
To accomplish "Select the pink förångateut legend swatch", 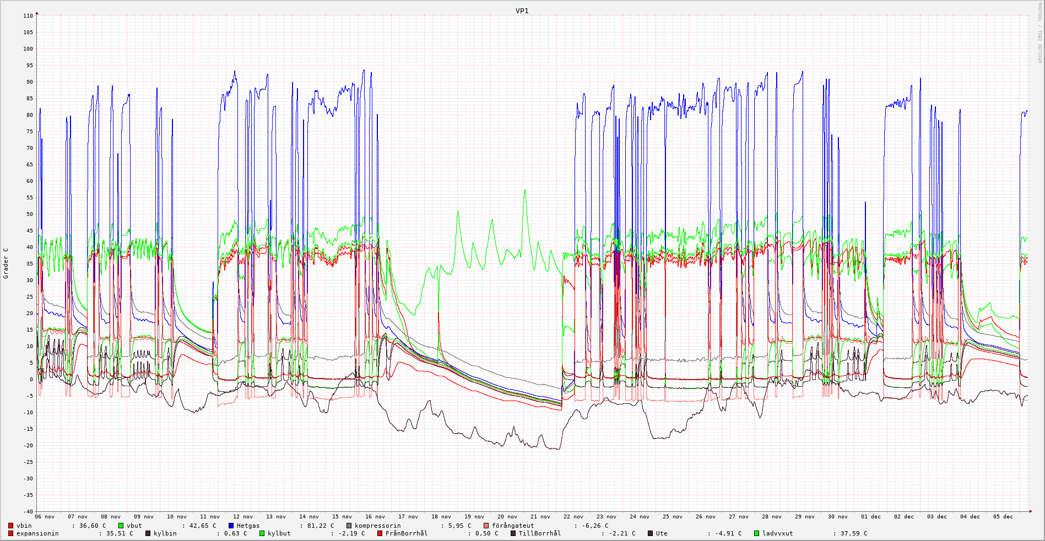I will [486, 526].
